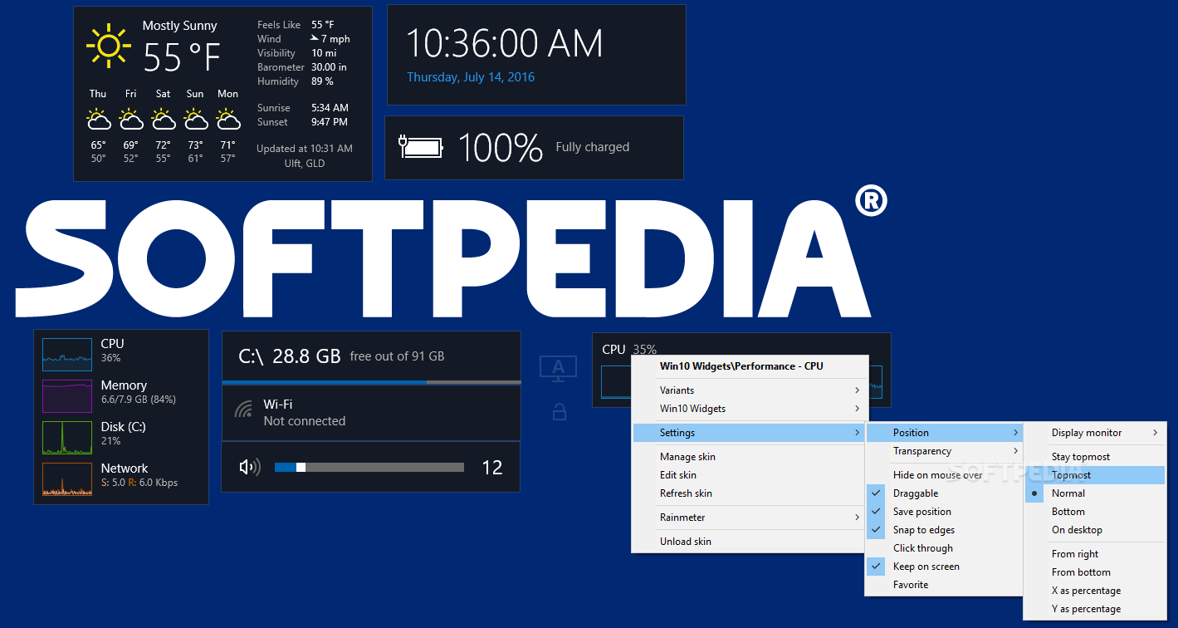Expand the Display monitor submenu
The height and width of the screenshot is (628, 1178).
[x=1095, y=433]
